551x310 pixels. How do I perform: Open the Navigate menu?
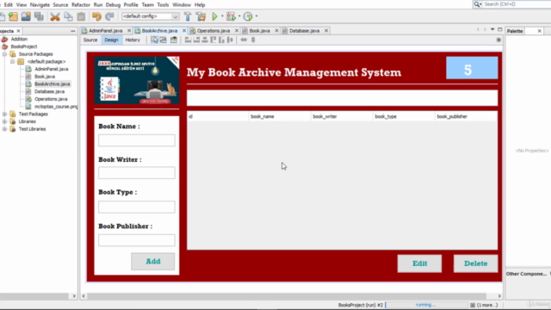40,5
